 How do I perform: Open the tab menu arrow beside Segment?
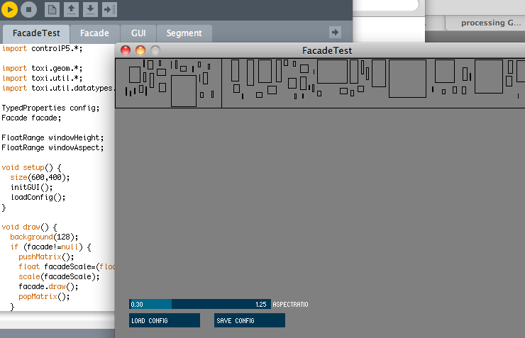pos(335,33)
